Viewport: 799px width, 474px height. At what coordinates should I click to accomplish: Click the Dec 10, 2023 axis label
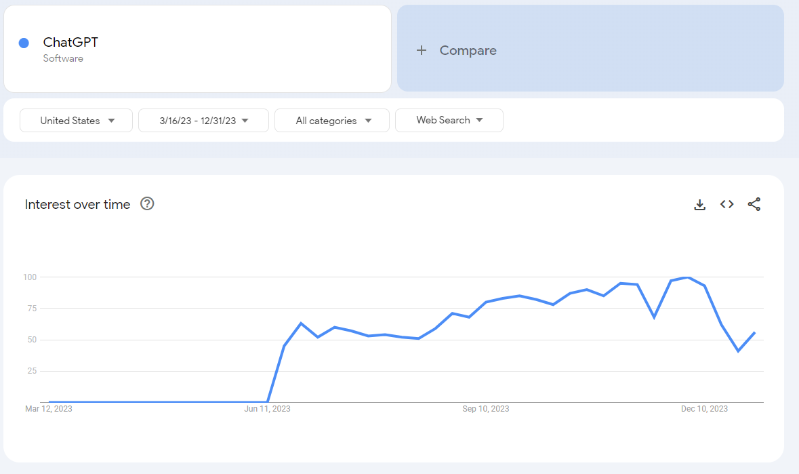[704, 409]
